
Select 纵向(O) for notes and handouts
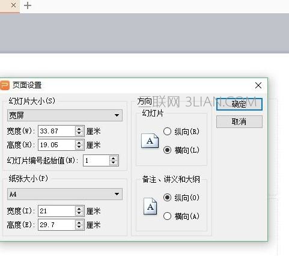(167, 198)
